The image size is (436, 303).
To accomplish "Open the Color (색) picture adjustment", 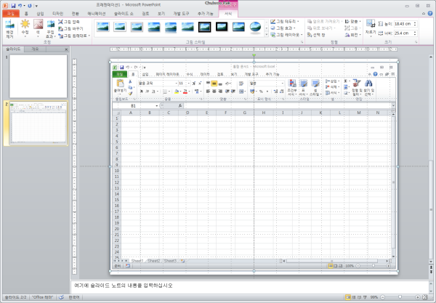I will (x=38, y=28).
